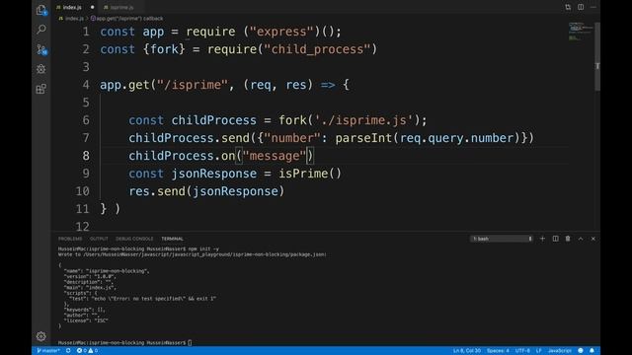Click the code minimap preview
The width and height of the screenshot is (632, 355).
click(x=581, y=32)
